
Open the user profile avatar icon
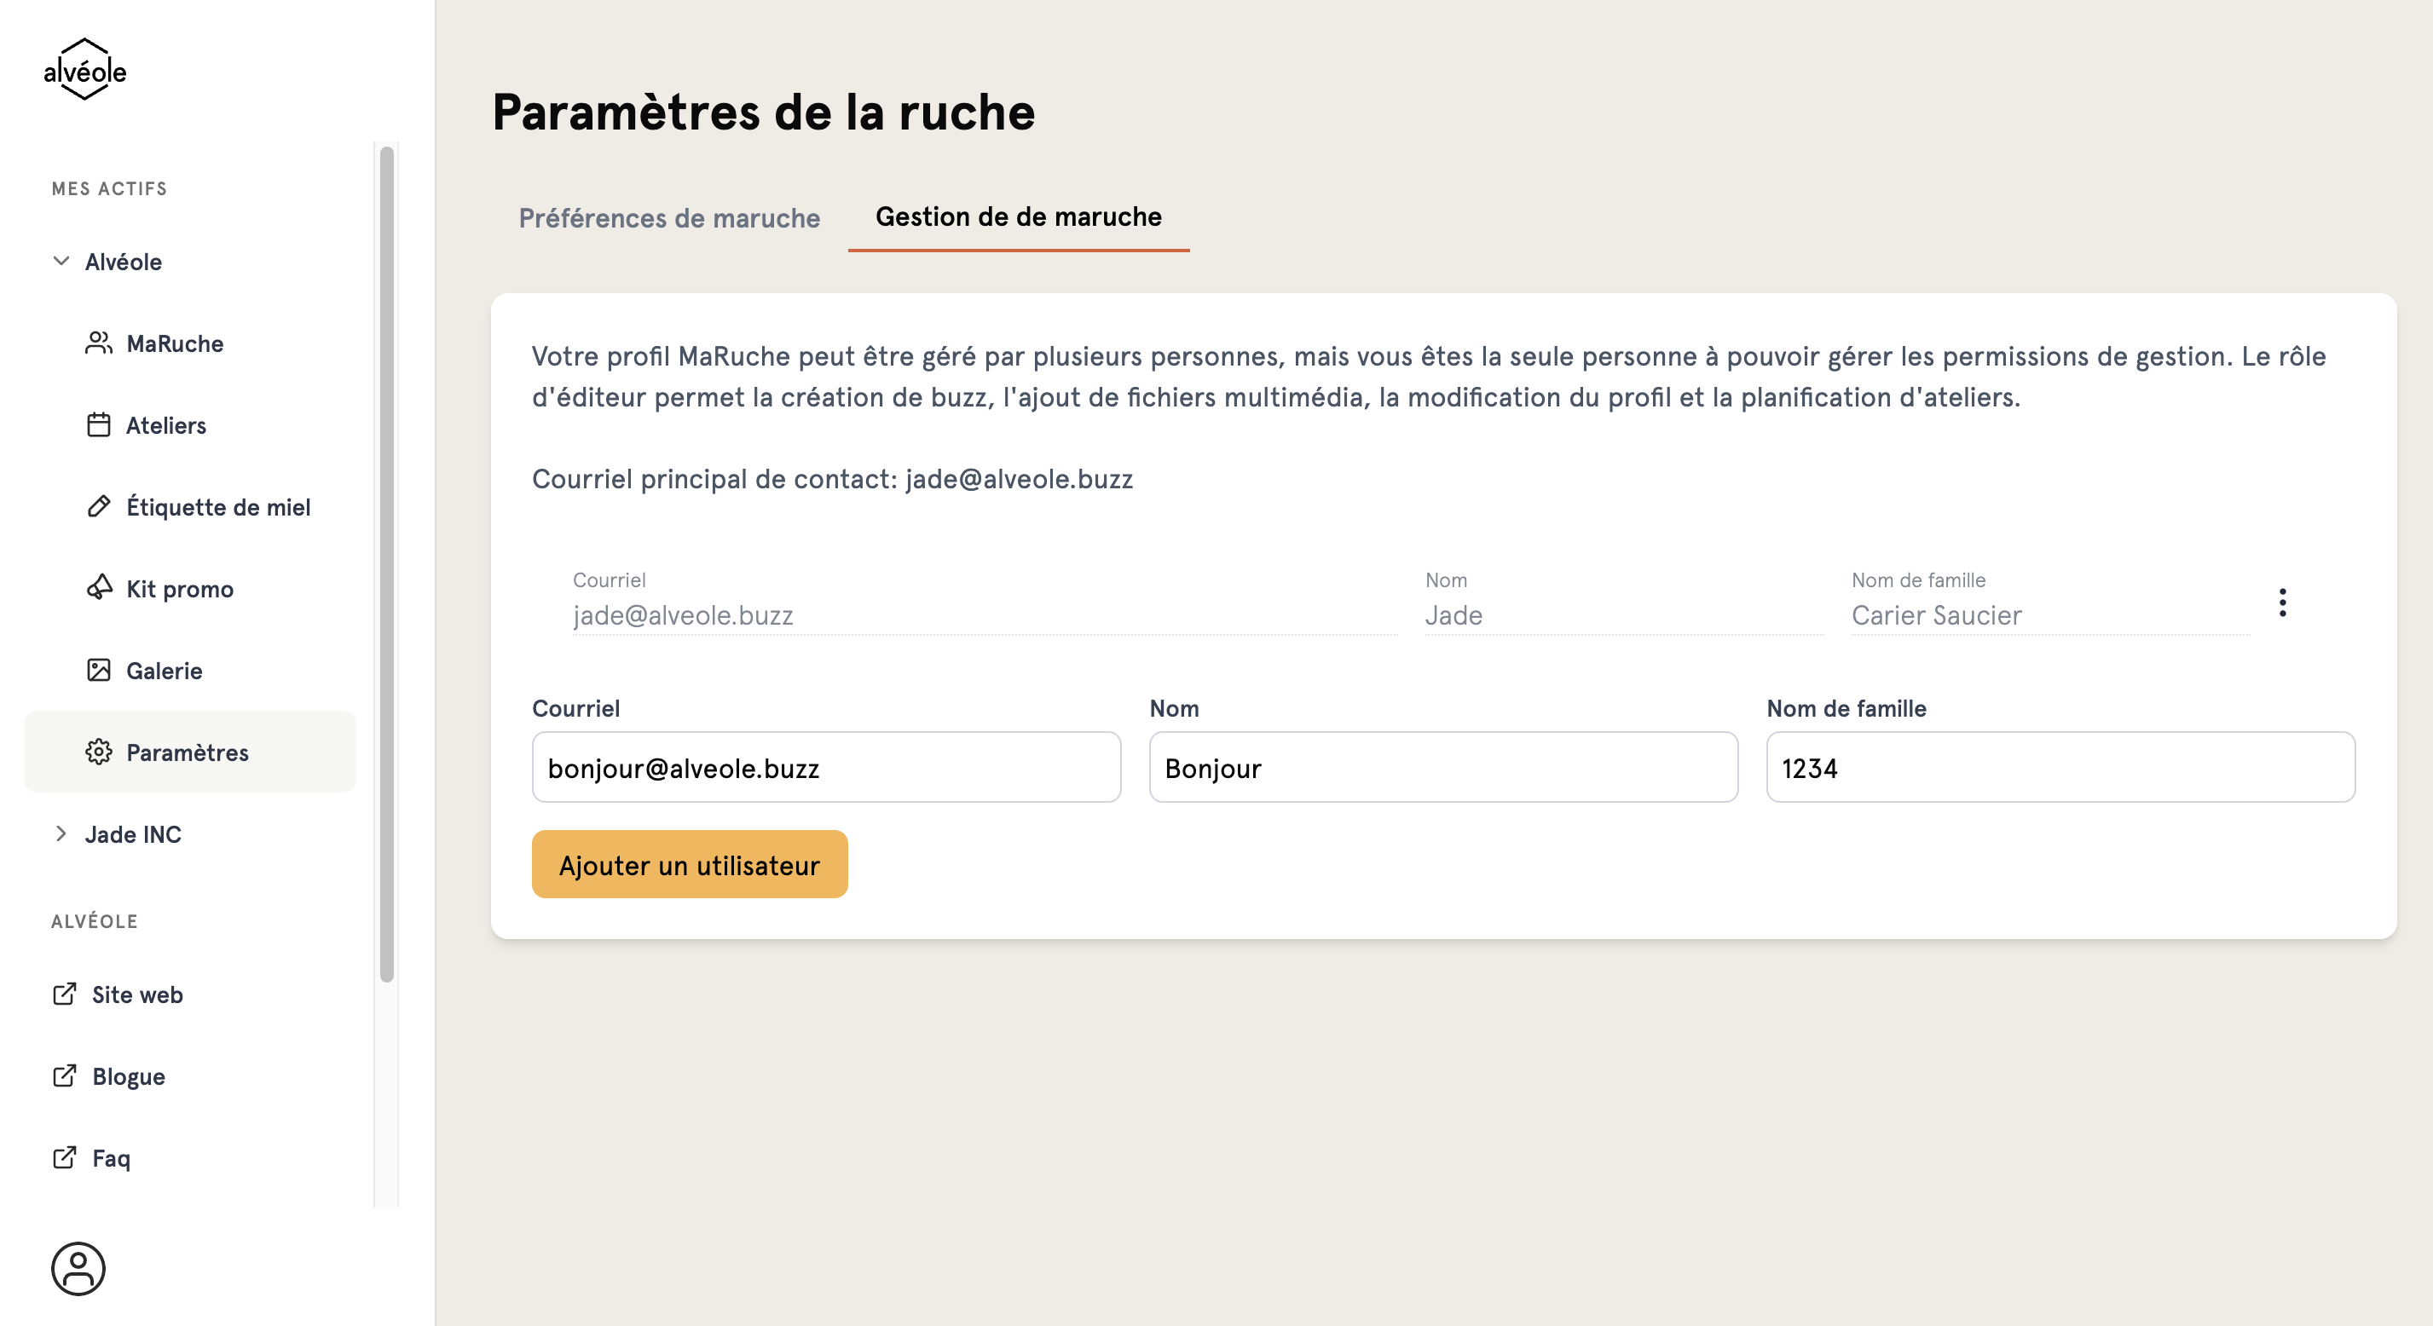tap(78, 1268)
